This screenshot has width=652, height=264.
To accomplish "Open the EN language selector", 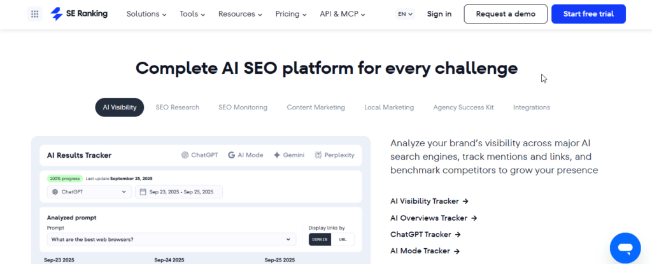I will pos(405,14).
